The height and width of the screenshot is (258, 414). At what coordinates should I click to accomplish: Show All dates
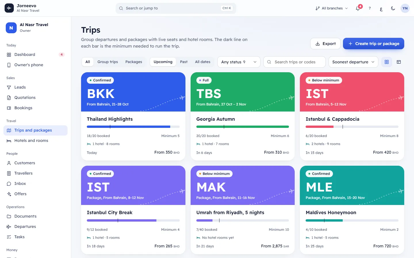click(x=203, y=62)
